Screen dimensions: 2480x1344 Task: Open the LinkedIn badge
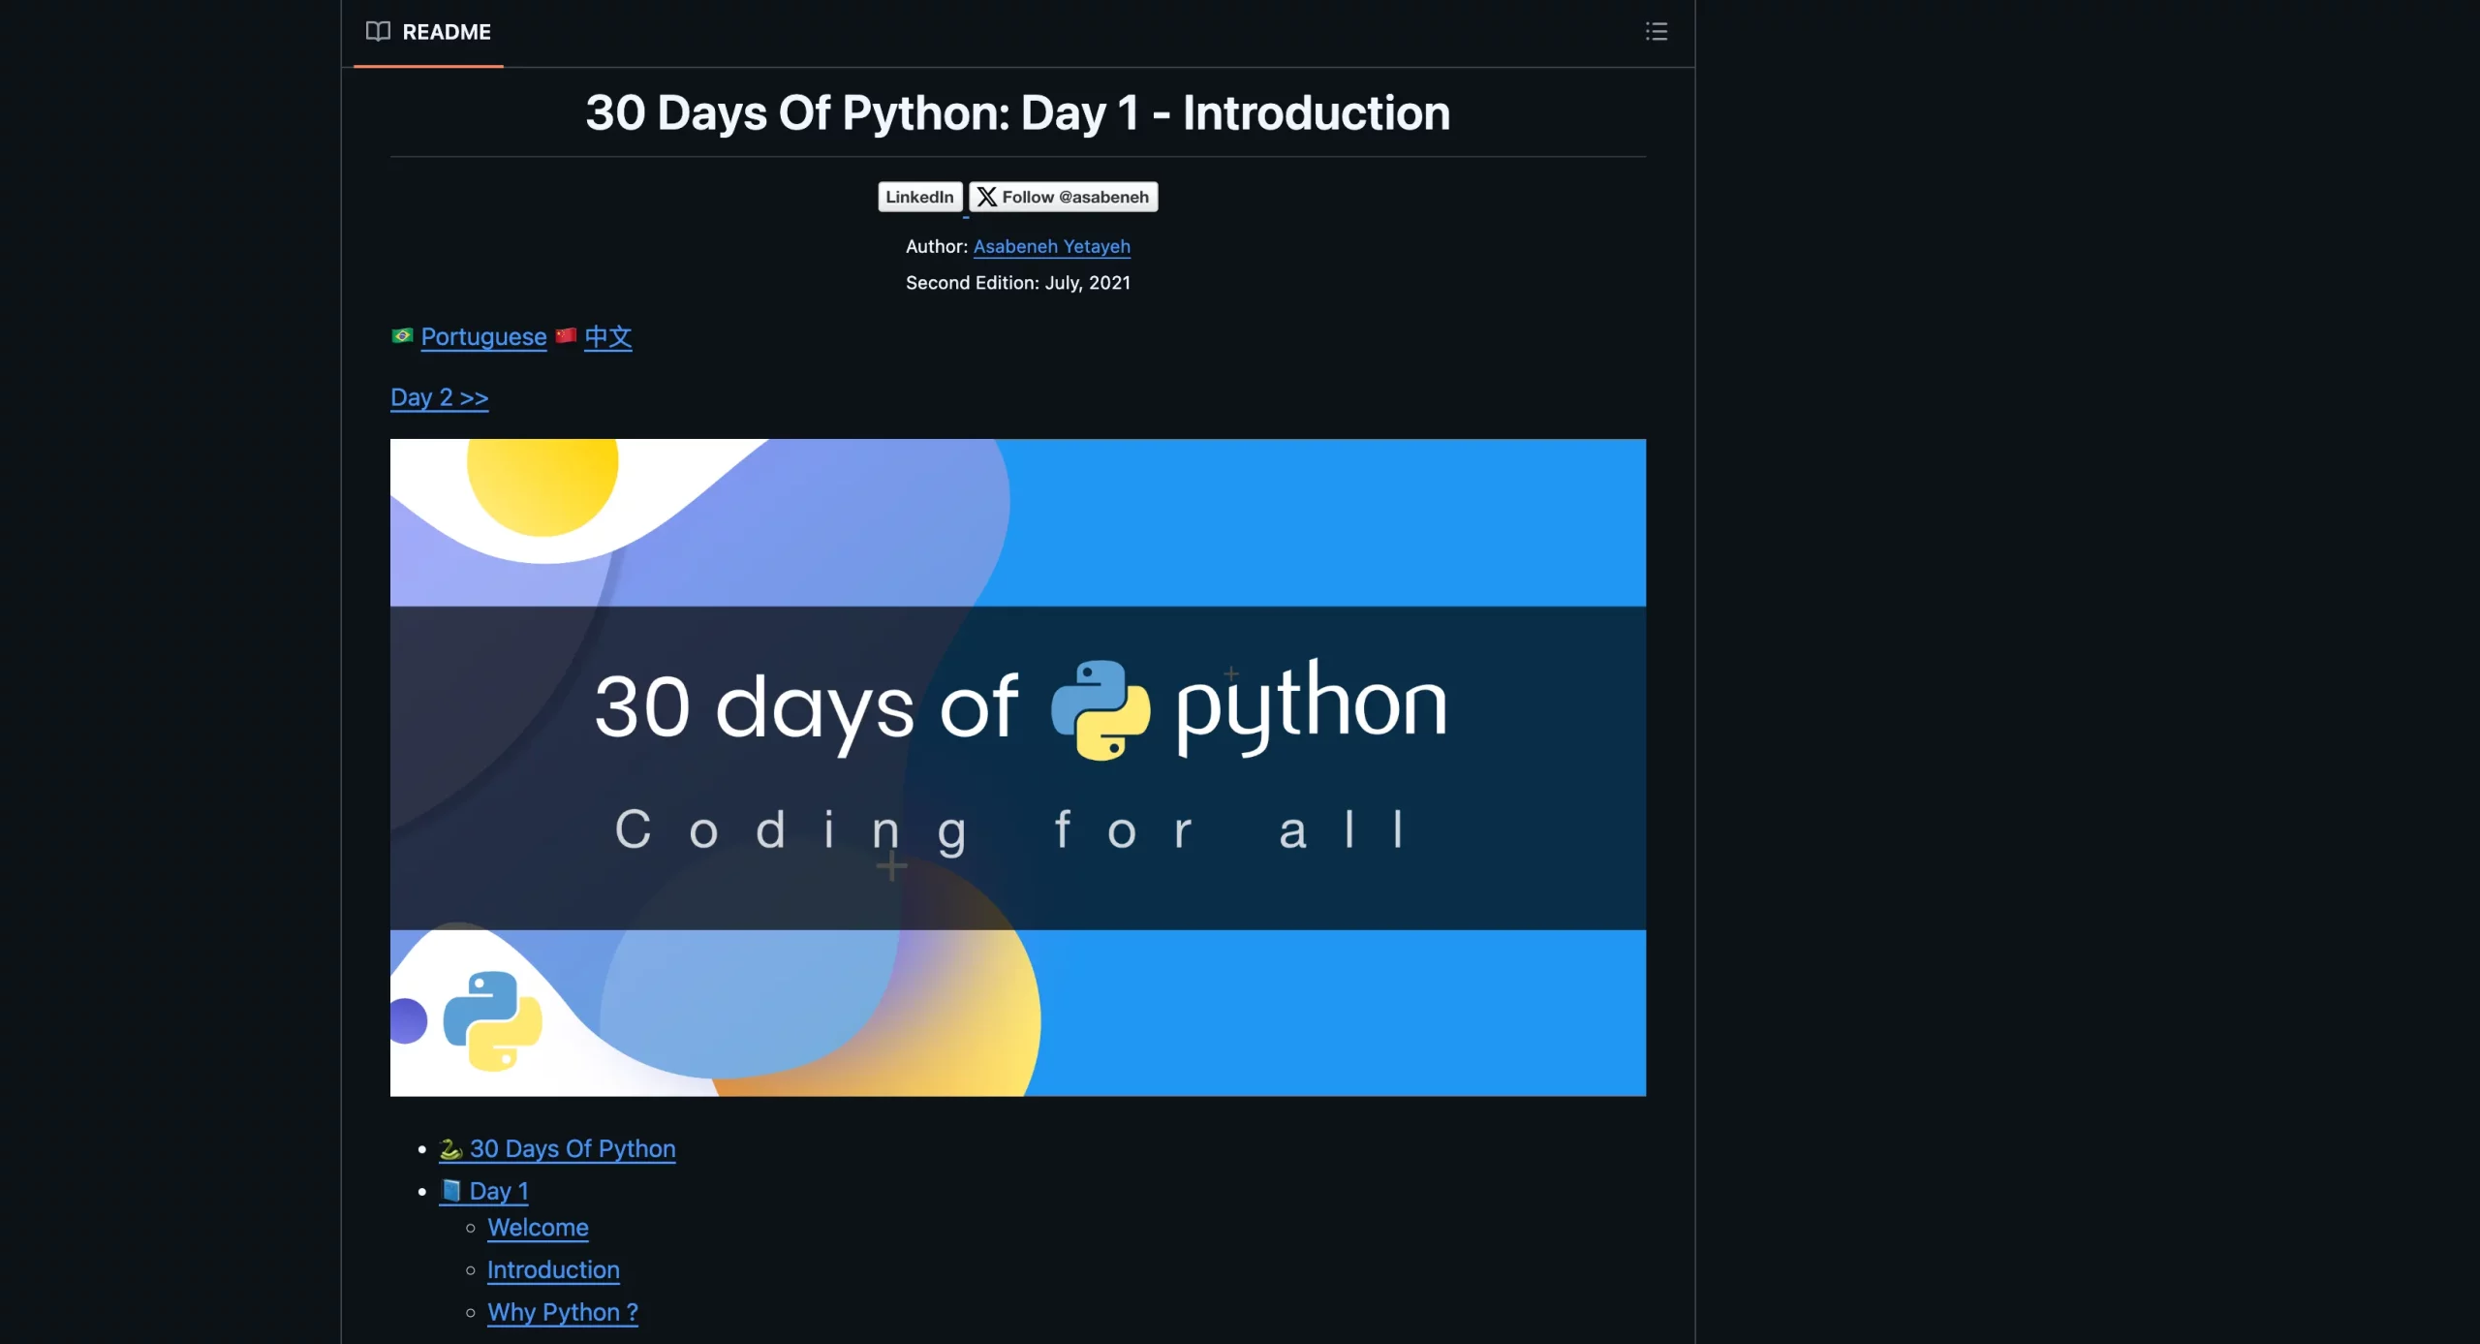pyautogui.click(x=920, y=197)
